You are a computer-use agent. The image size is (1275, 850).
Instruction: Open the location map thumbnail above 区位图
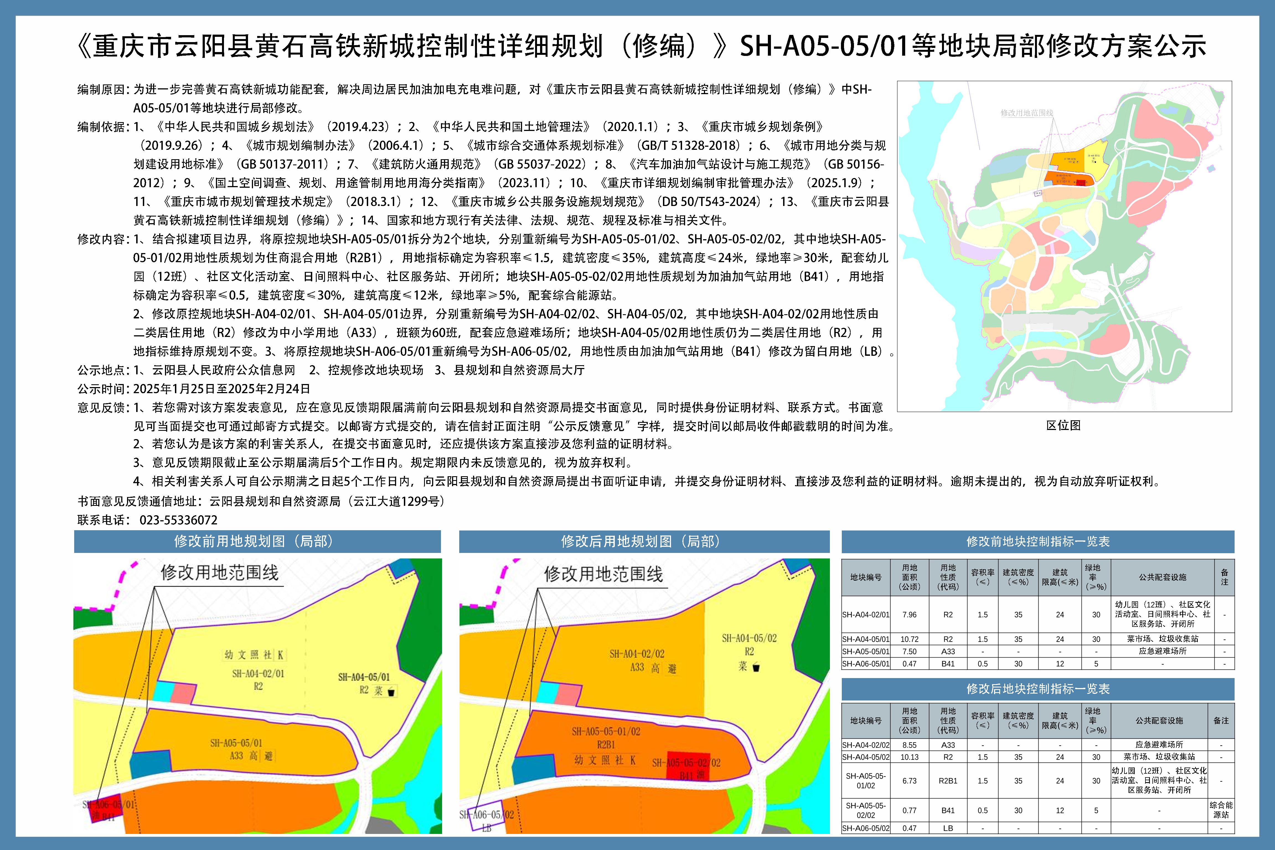click(x=1064, y=247)
